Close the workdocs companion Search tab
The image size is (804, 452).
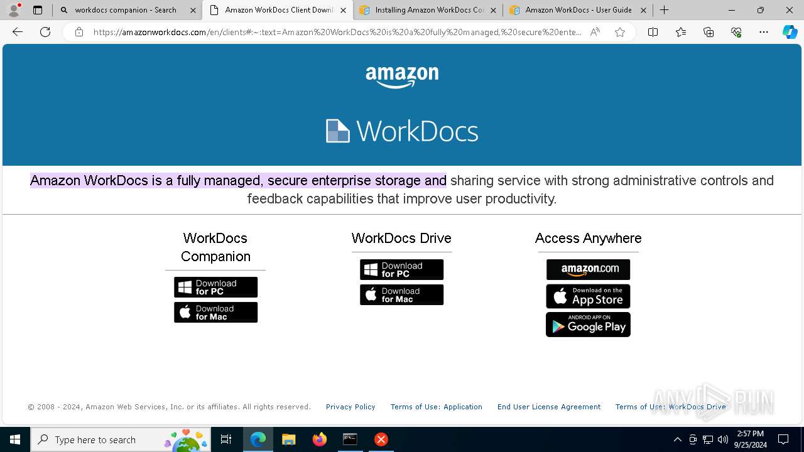click(193, 10)
